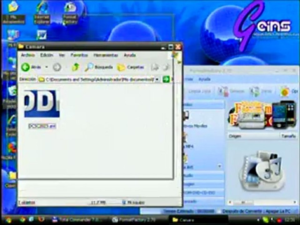300x225 pixels.
Task: Click the 11.7 MB status bar entry
Action: 98,202
